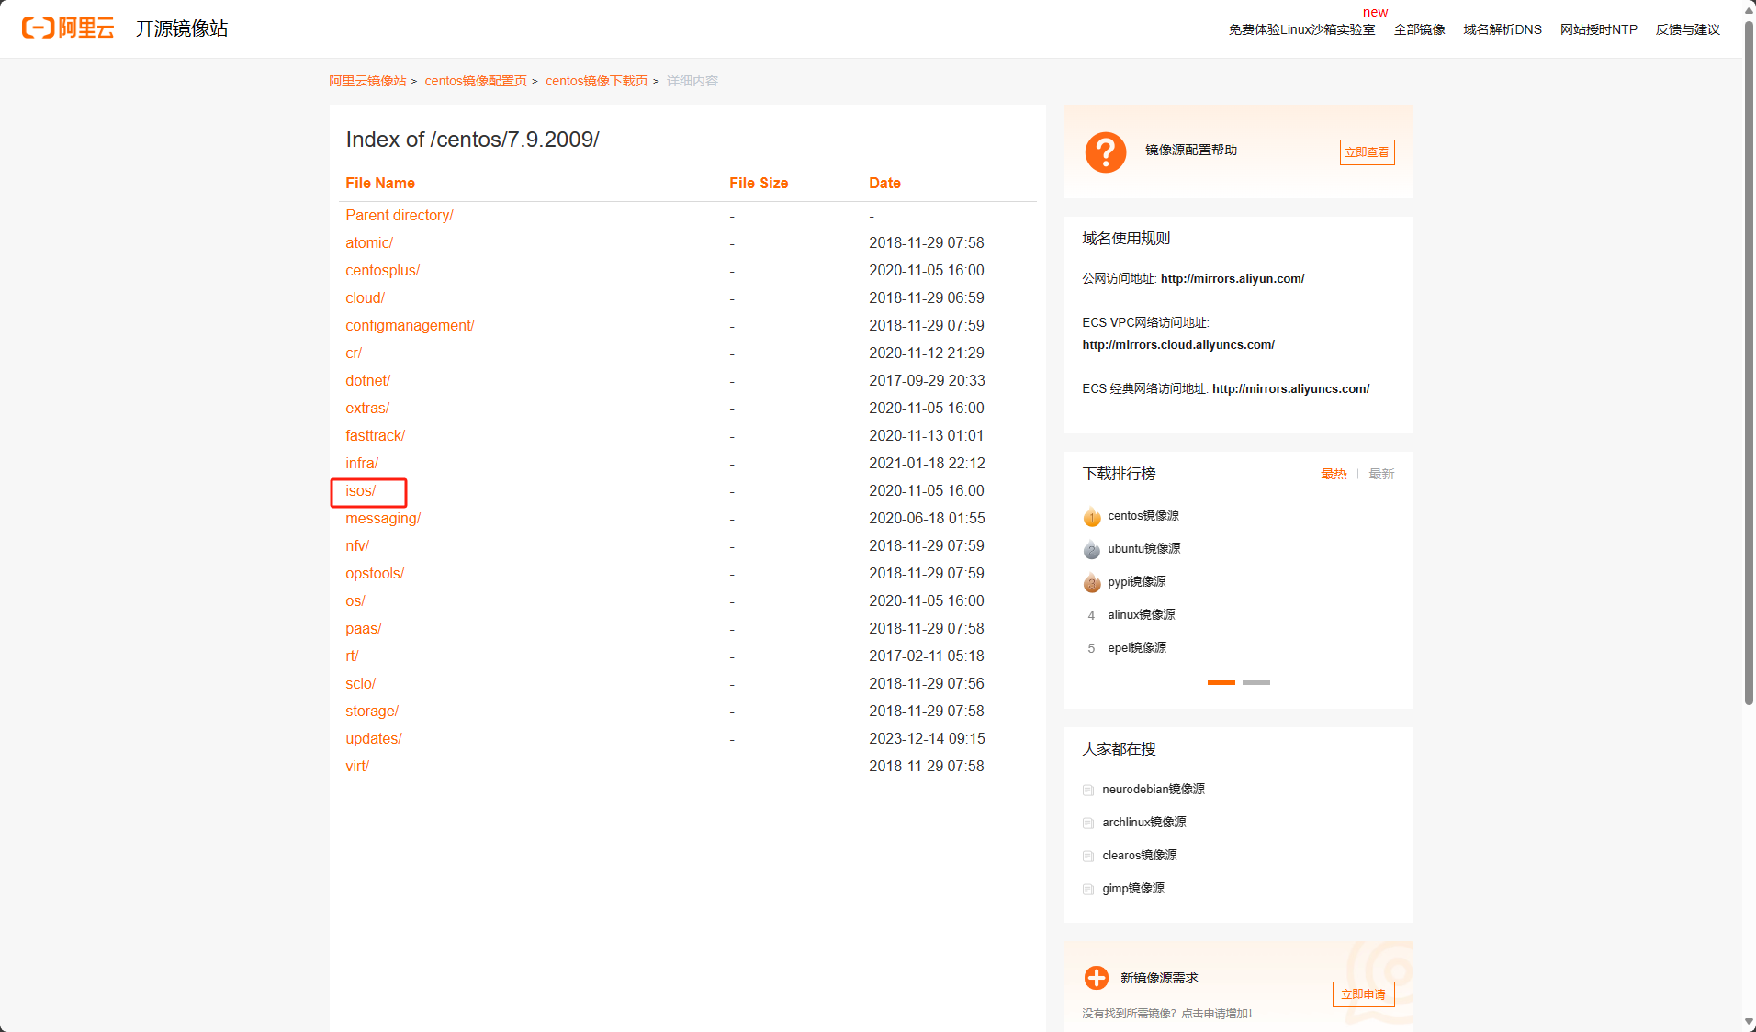This screenshot has height=1032, width=1756.
Task: Open the rt/ directory
Action: 352,656
